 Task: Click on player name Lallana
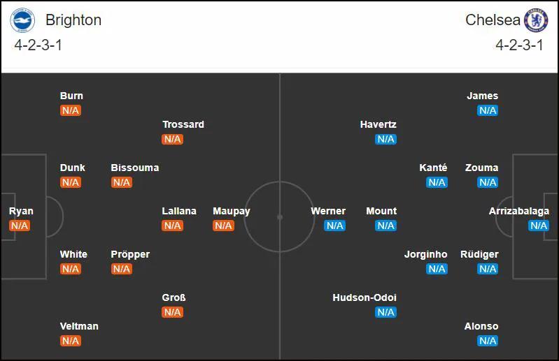[x=179, y=211]
